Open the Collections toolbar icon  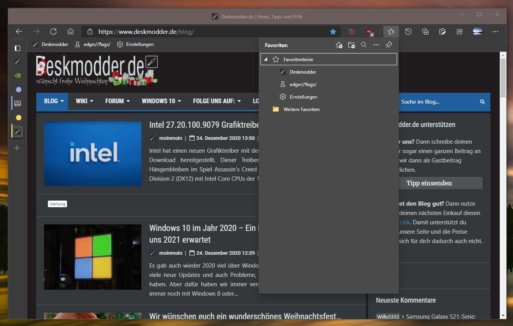[x=425, y=32]
